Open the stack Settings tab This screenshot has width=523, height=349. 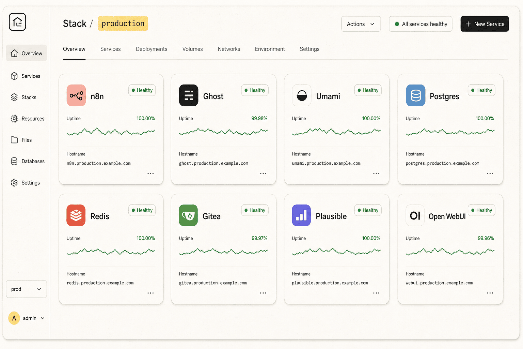310,49
